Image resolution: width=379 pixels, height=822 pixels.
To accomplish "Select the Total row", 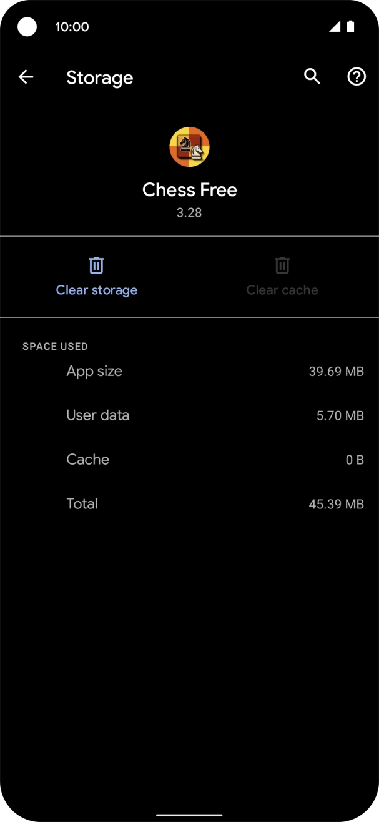I will pyautogui.click(x=189, y=504).
